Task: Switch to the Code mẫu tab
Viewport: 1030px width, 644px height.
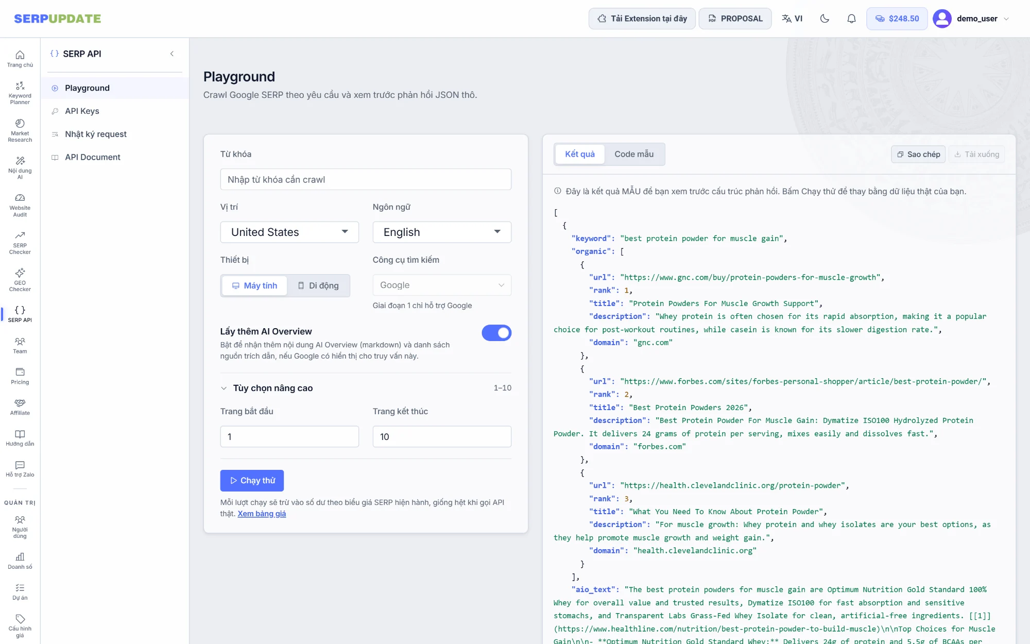Action: pos(634,154)
